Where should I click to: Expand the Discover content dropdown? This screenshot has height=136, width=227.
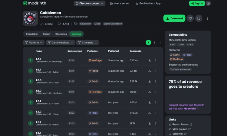tap(90, 3)
